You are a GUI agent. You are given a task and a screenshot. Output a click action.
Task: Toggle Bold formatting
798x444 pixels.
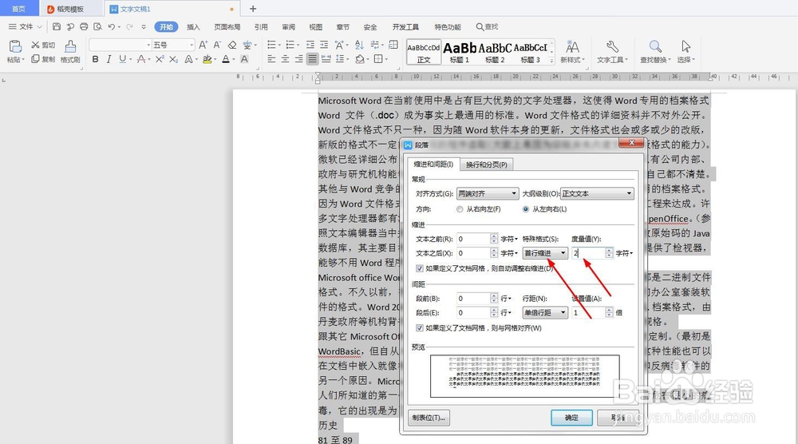95,59
